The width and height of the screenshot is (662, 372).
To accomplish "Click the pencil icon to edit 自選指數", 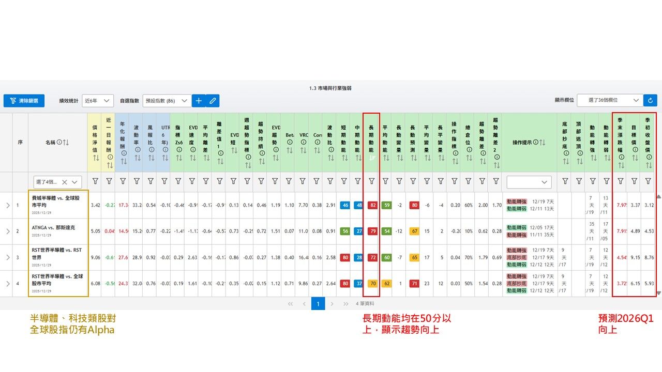I will click(214, 100).
